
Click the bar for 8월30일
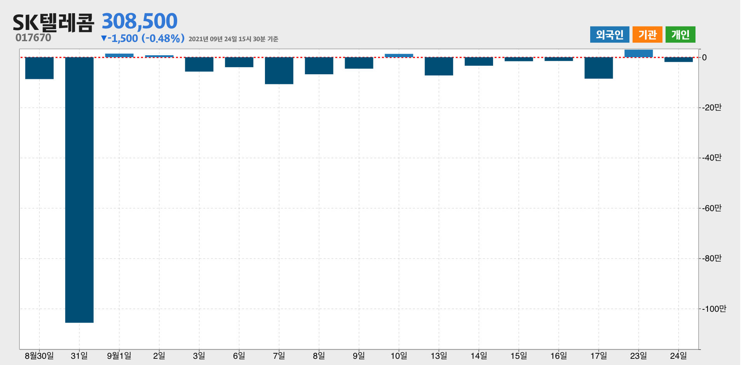point(39,68)
